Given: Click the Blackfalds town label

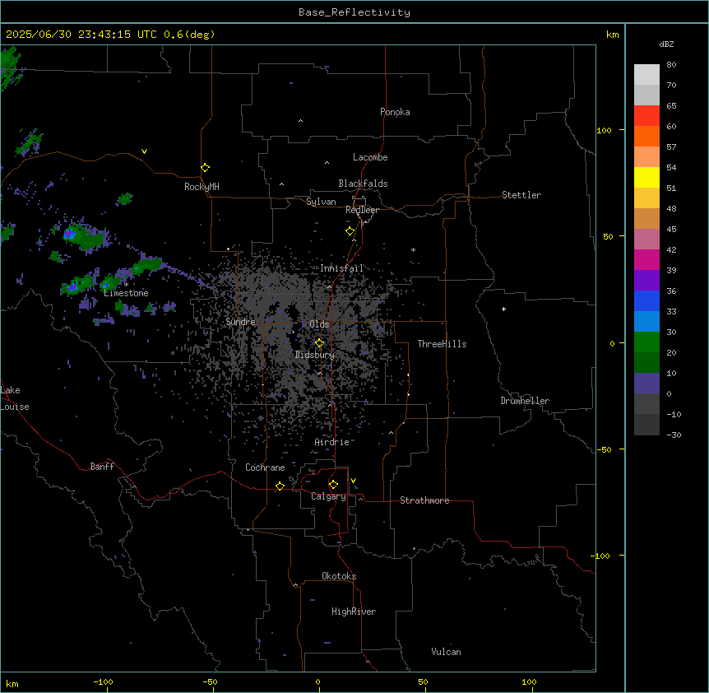Looking at the screenshot, I should (363, 184).
